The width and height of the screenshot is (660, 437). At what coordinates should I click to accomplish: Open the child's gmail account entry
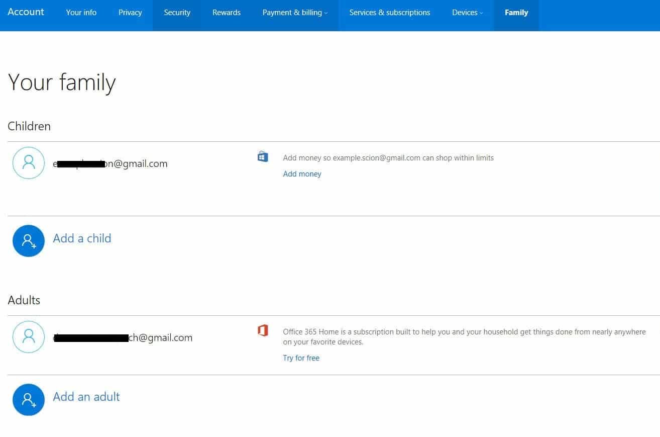tap(111, 164)
